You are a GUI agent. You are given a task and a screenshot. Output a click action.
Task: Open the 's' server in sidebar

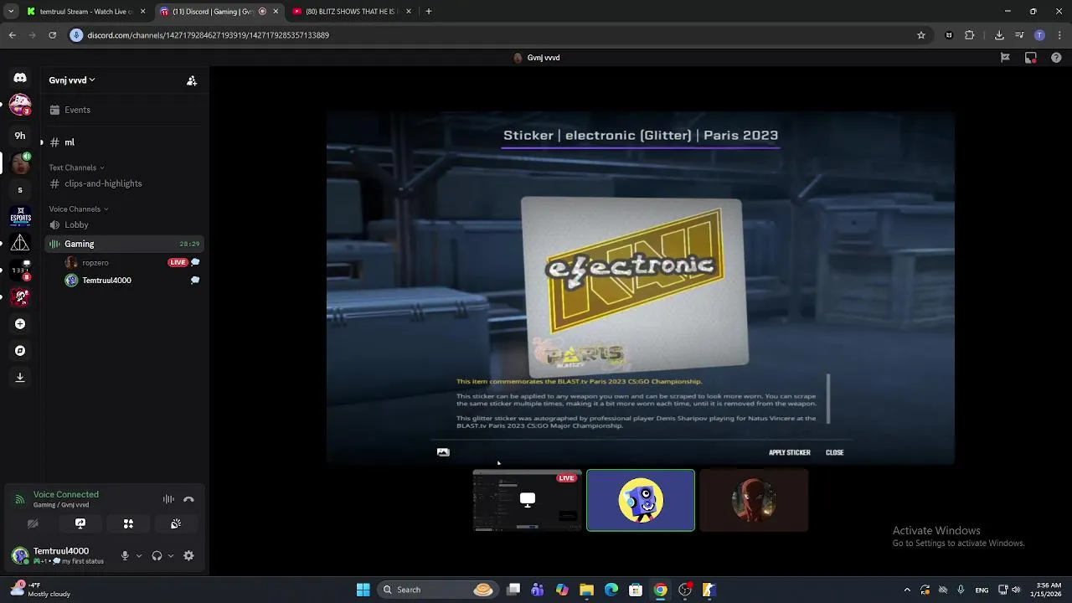point(20,190)
